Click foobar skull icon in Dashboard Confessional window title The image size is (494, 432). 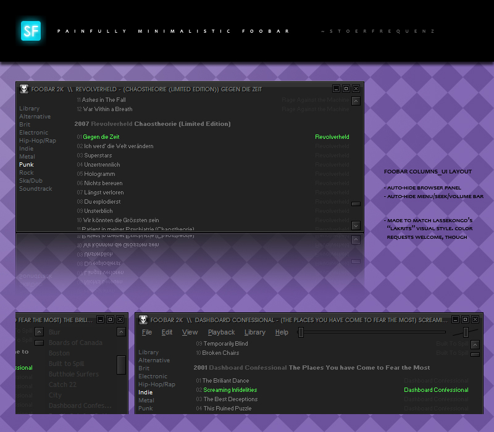coord(143,320)
